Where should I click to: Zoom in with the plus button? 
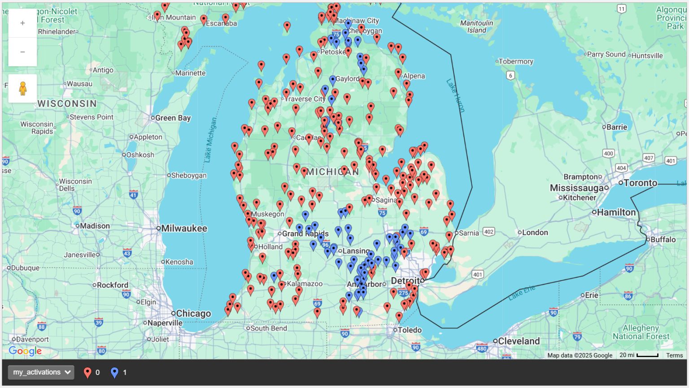tap(22, 22)
